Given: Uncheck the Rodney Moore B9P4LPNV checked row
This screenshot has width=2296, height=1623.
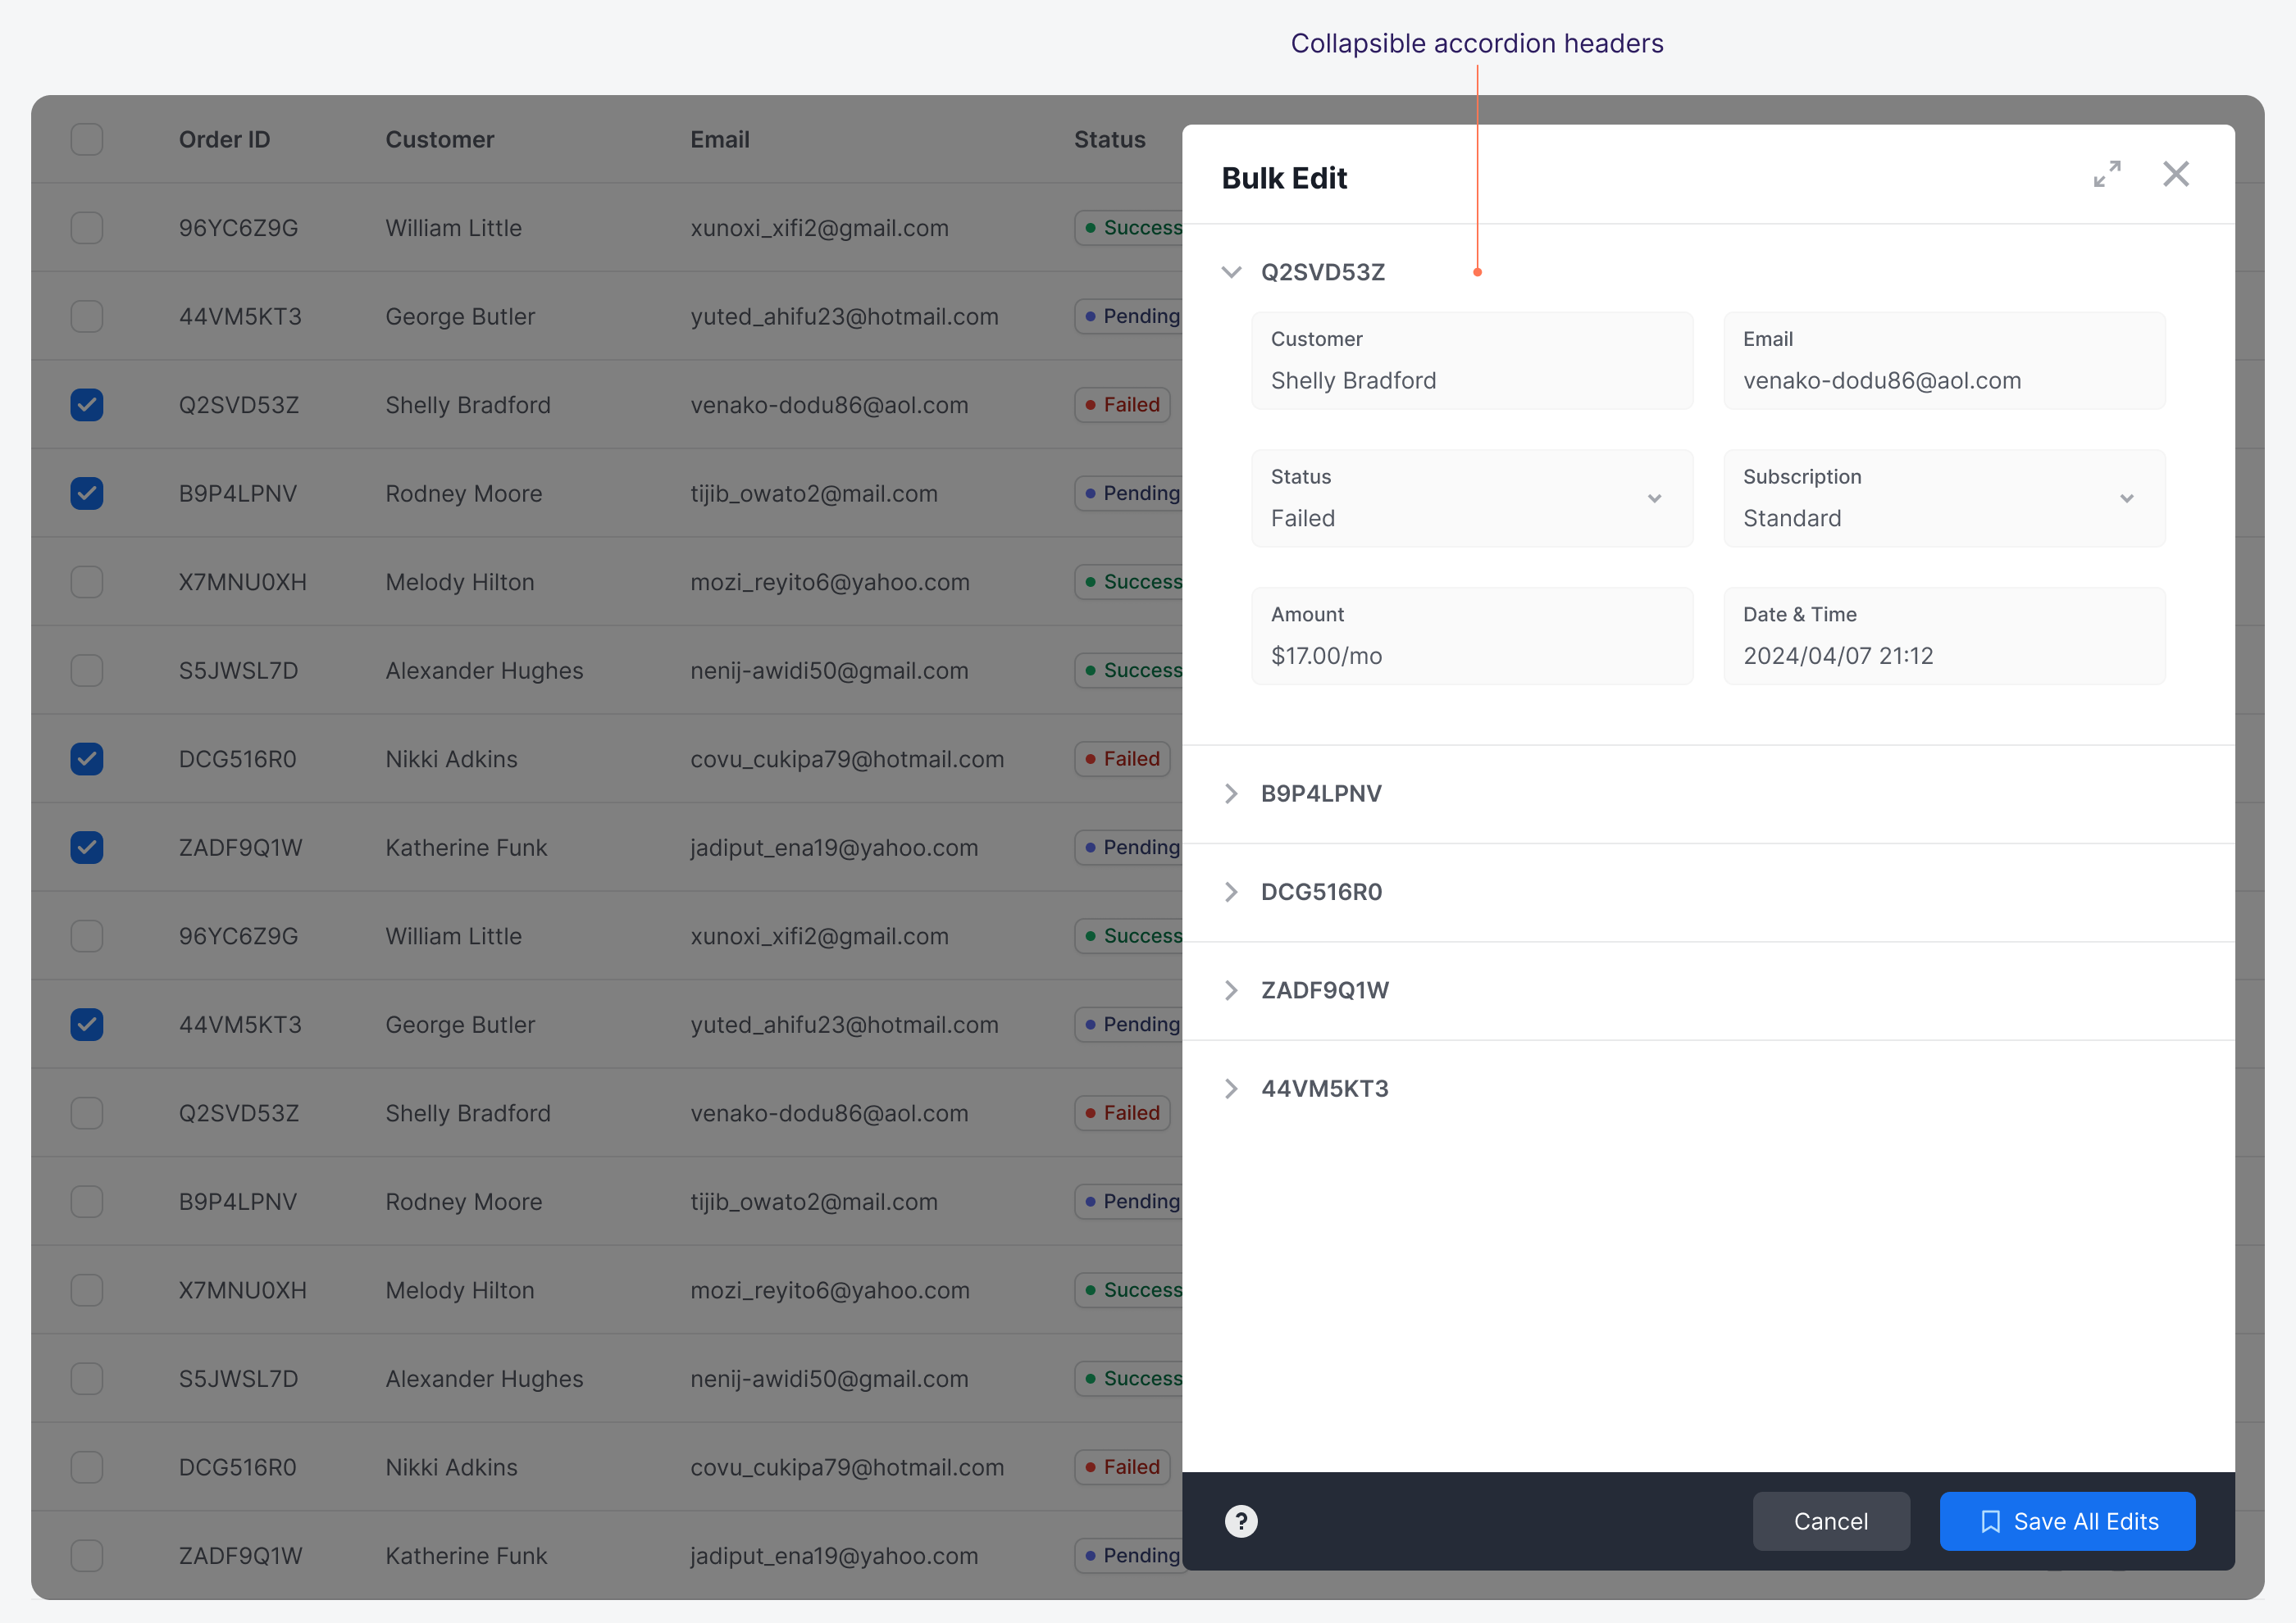Looking at the screenshot, I should click(x=87, y=493).
